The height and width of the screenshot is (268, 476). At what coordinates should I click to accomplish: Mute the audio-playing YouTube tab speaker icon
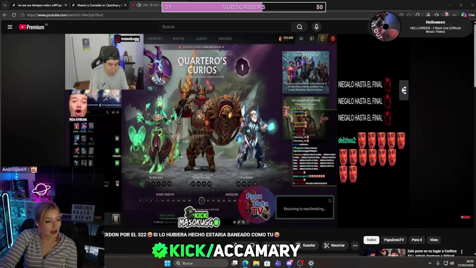click(x=139, y=5)
